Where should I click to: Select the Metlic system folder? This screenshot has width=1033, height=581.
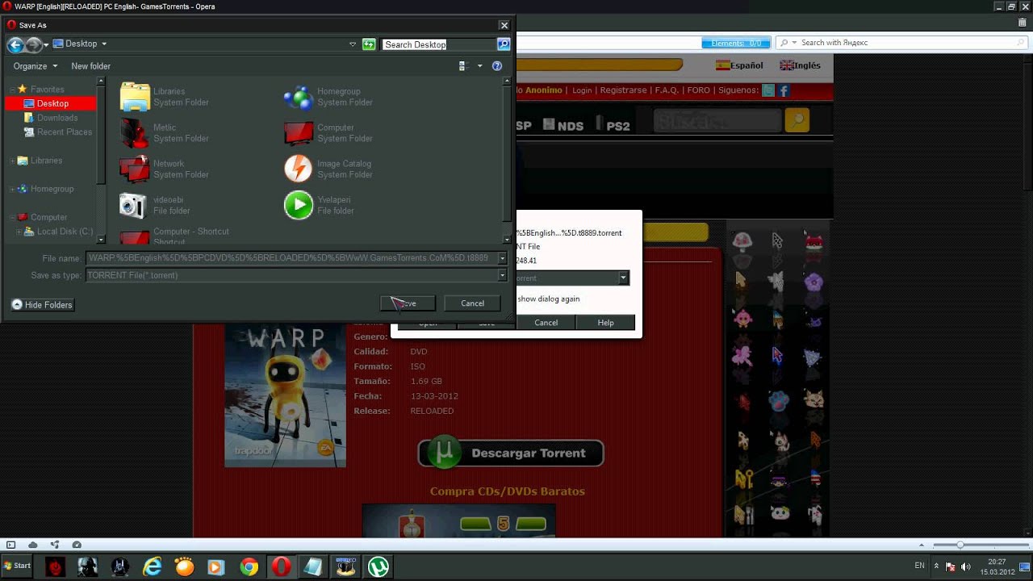[x=165, y=133]
